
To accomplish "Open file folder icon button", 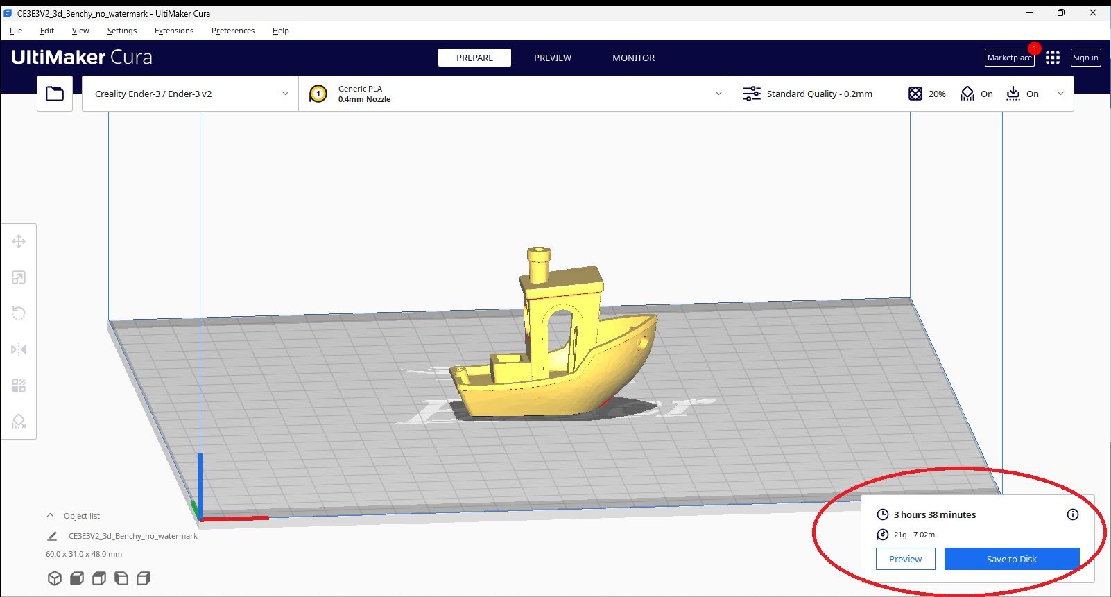I will [x=55, y=94].
